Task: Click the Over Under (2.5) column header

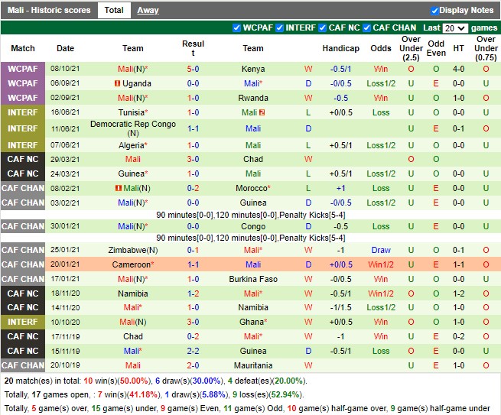Action: 411,48
